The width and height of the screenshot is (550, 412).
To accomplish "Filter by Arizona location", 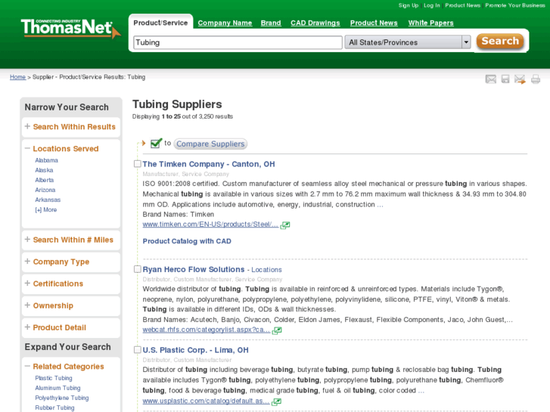I will [45, 190].
